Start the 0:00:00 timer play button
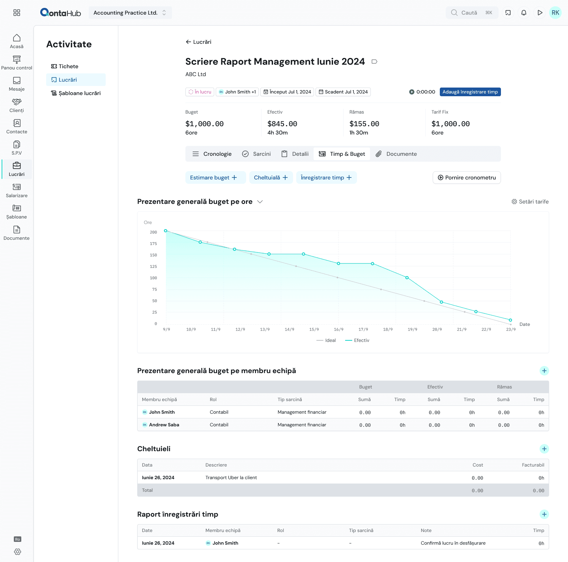 [x=411, y=92]
